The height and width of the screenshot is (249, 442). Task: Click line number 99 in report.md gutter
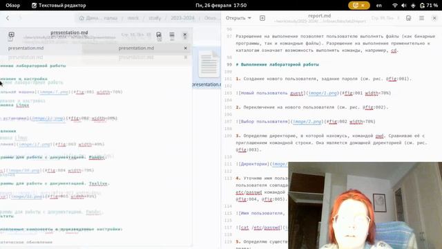point(229,64)
